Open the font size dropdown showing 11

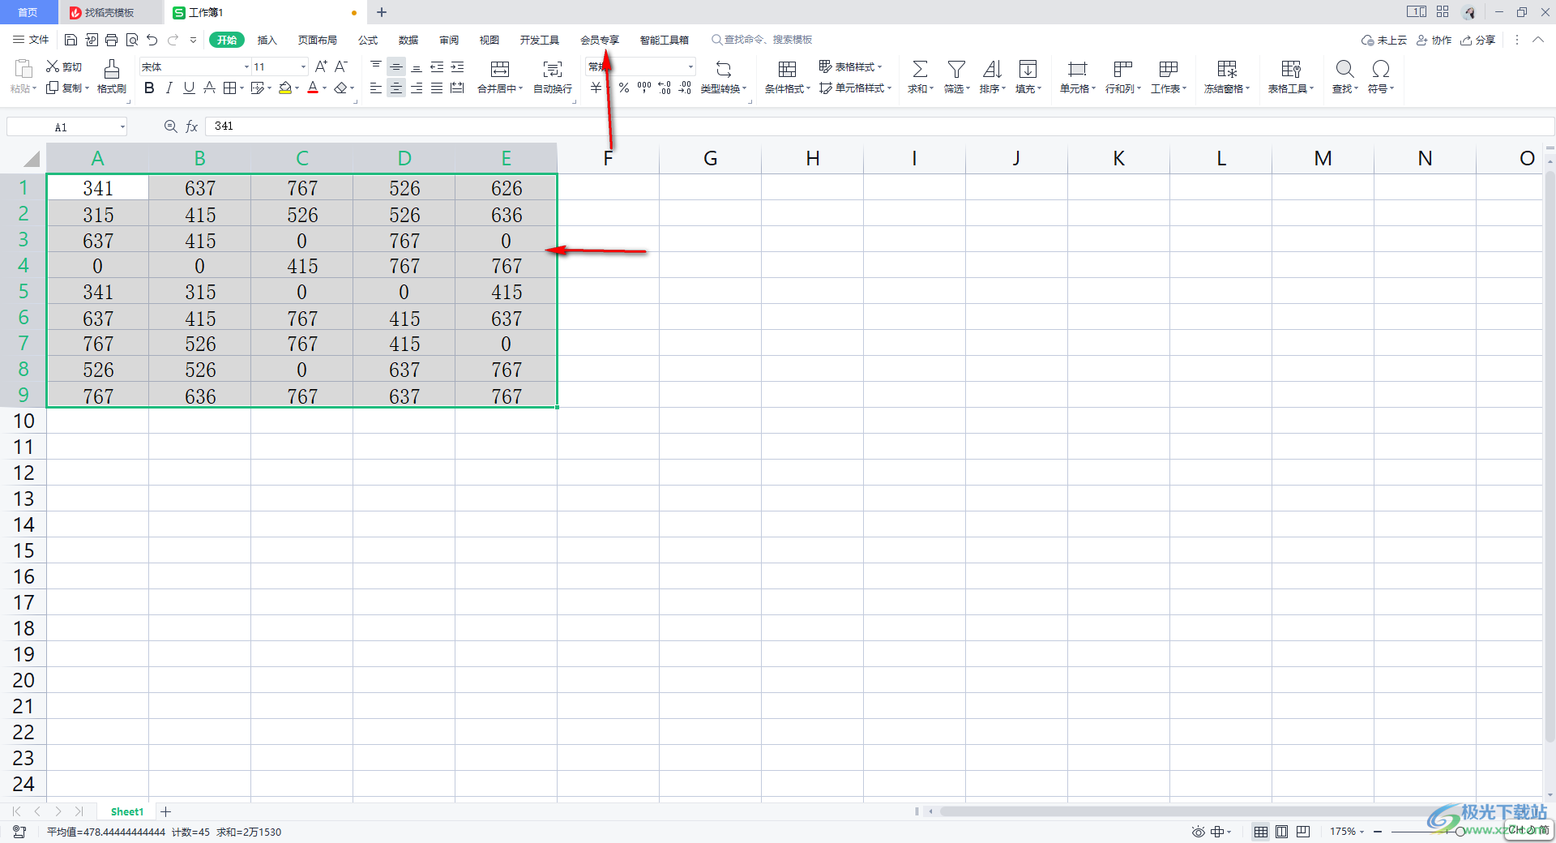click(303, 67)
